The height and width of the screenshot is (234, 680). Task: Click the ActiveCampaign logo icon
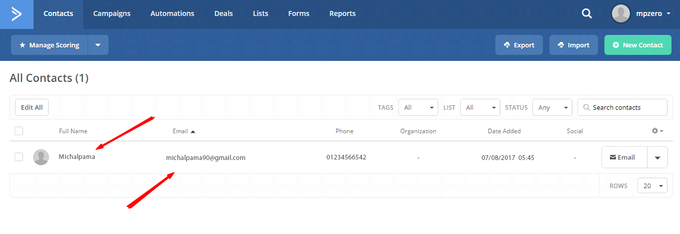pyautogui.click(x=17, y=14)
